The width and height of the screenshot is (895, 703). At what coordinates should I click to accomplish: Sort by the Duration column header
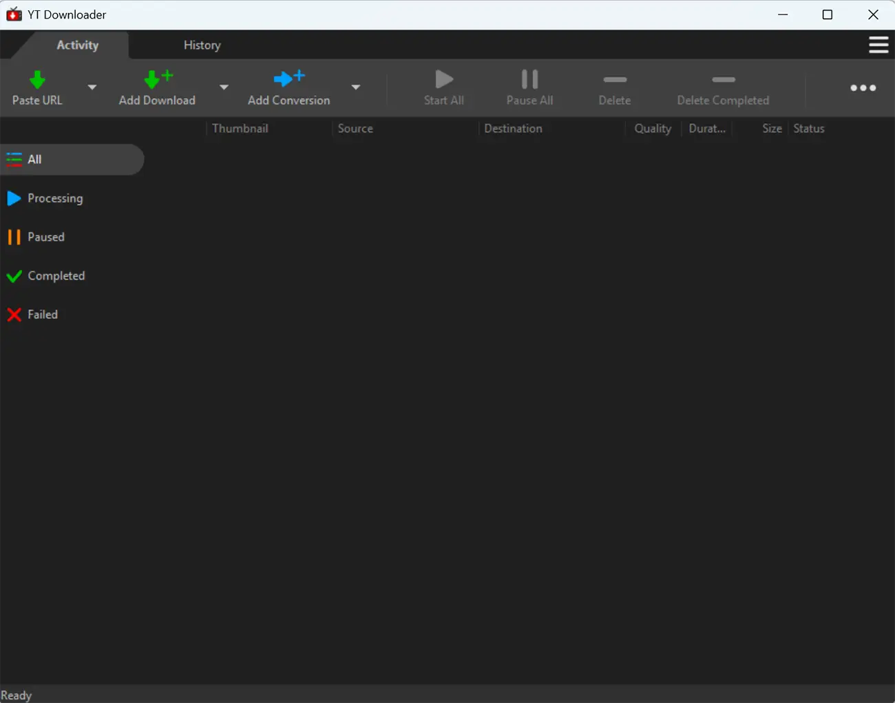707,128
